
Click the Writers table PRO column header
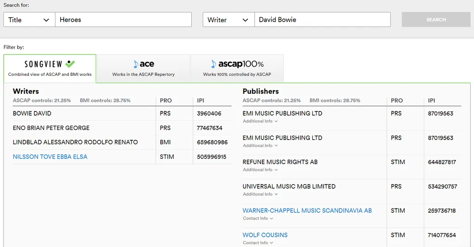pos(166,100)
